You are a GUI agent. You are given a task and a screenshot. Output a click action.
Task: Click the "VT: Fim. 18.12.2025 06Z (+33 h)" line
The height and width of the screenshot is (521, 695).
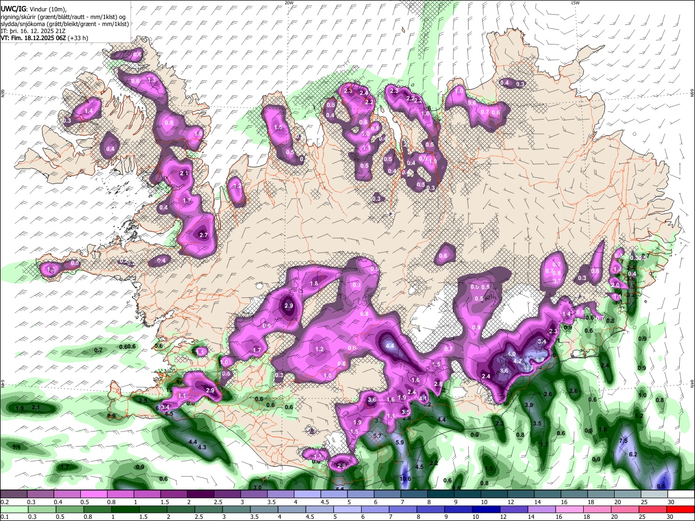coord(44,38)
